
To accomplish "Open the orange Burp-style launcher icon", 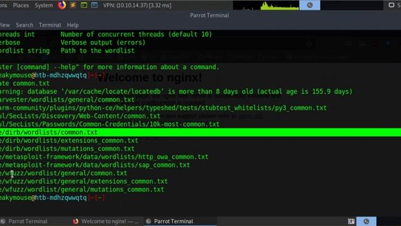I will [x=73, y=5].
